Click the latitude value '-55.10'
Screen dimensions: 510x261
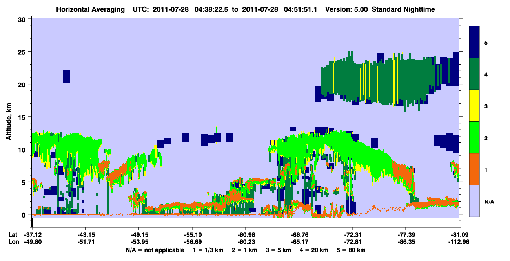(192, 235)
